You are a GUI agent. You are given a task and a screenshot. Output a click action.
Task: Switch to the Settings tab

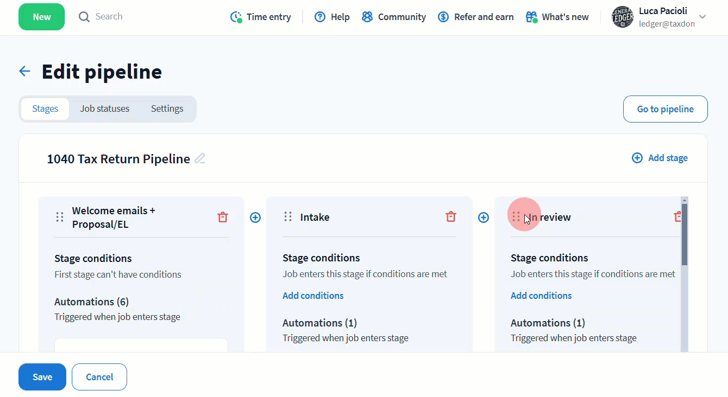pyautogui.click(x=167, y=108)
